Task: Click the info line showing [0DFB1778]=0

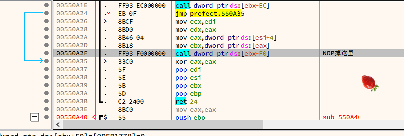Action: click(x=72, y=135)
